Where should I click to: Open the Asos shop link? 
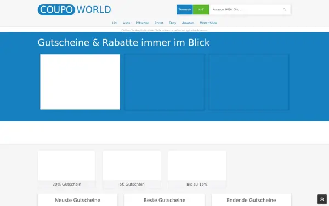tap(126, 23)
